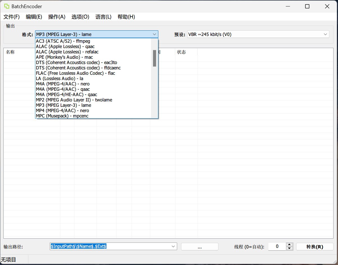
Task: Open the browse (...) output folder button
Action: [200, 247]
